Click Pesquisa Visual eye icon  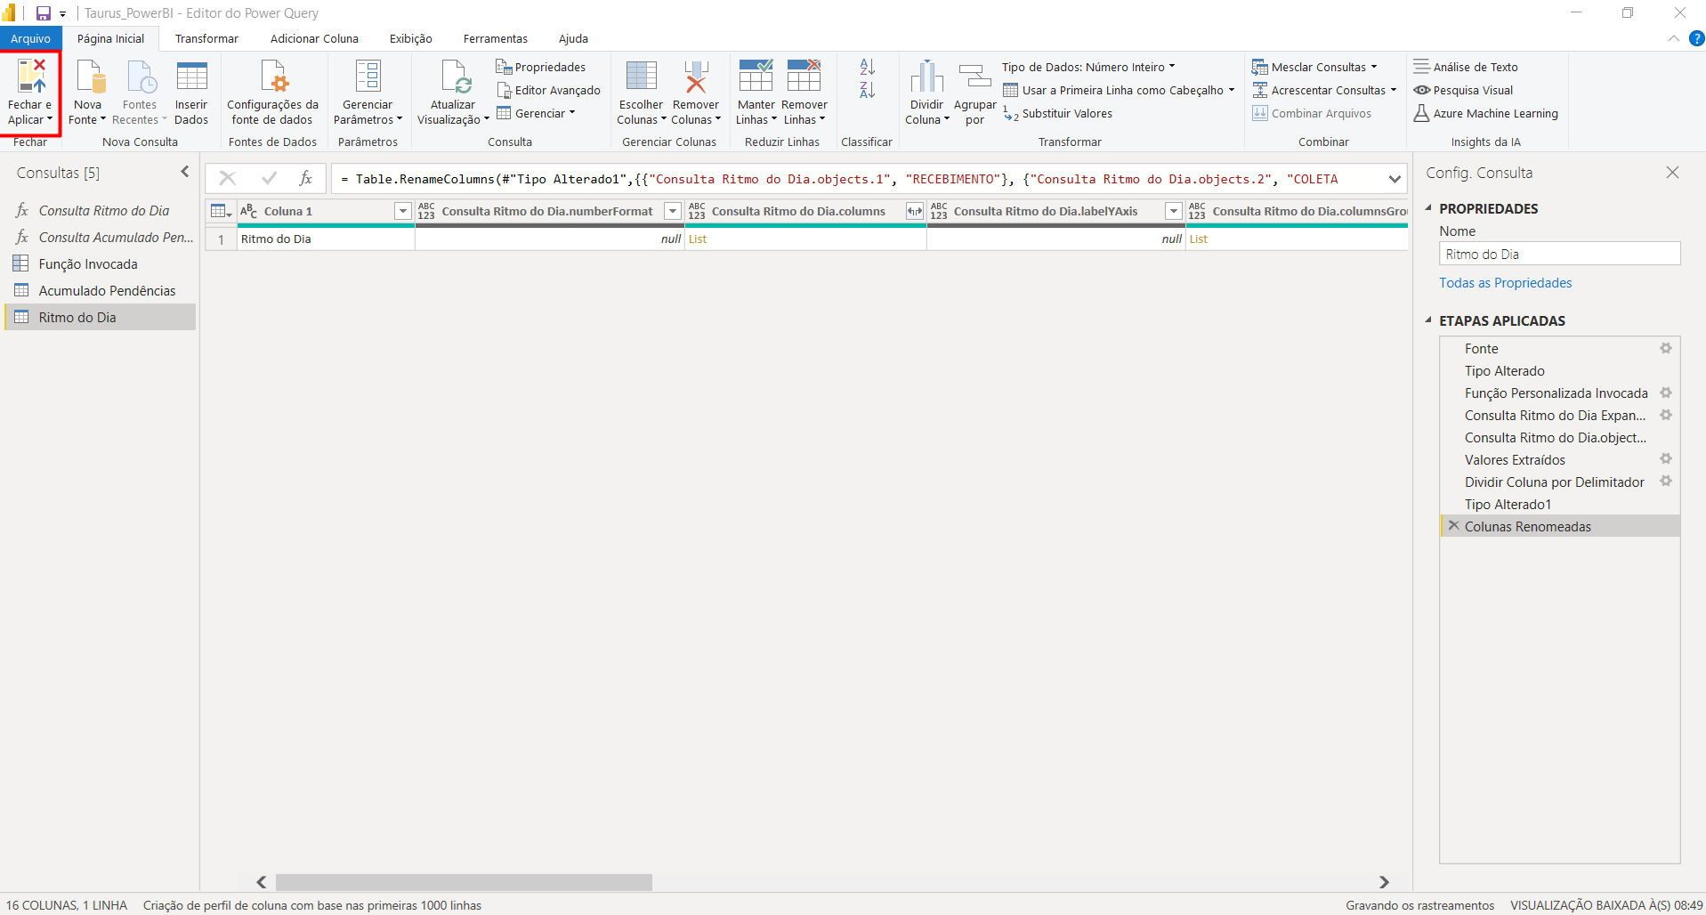(x=1422, y=90)
